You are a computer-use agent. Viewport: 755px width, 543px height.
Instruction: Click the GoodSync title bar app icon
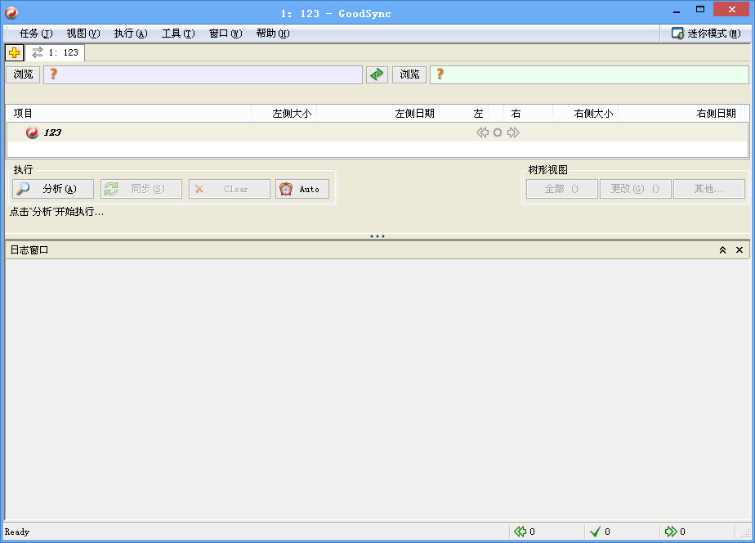[x=11, y=13]
